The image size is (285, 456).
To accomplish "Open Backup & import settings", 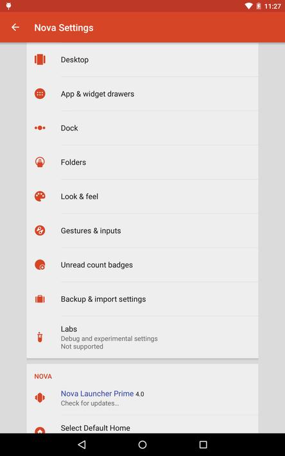I will coord(142,299).
